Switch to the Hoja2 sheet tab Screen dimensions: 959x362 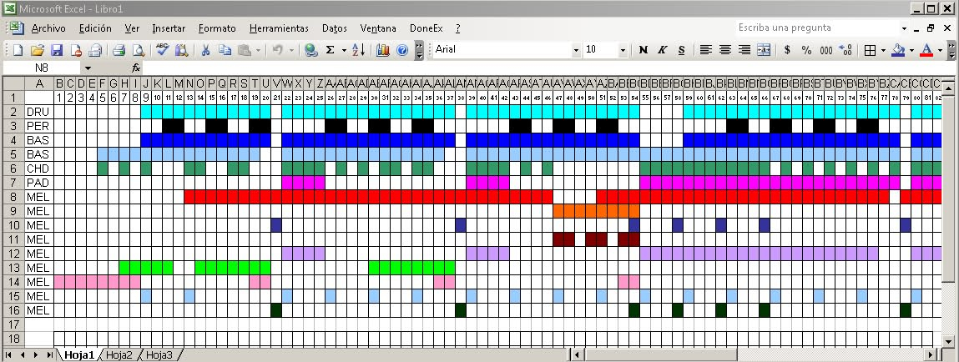point(119,355)
